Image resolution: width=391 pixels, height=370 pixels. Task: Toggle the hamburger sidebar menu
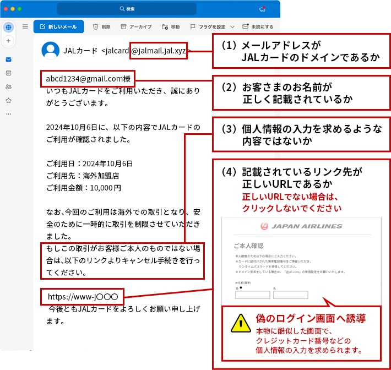click(25, 26)
